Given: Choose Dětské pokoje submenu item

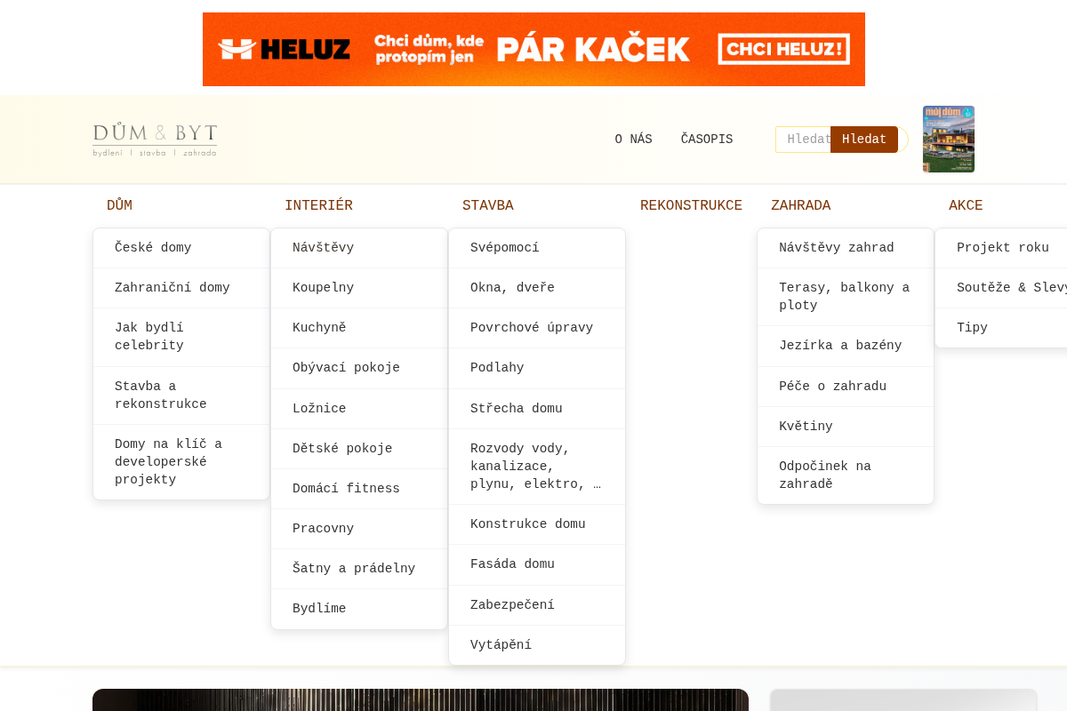Looking at the screenshot, I should [x=359, y=449].
